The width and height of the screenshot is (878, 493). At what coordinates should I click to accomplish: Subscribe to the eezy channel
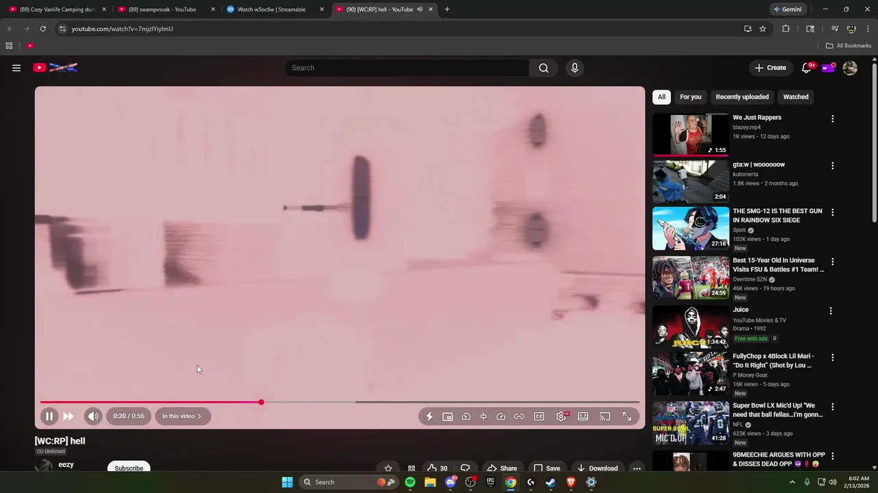pyautogui.click(x=129, y=468)
